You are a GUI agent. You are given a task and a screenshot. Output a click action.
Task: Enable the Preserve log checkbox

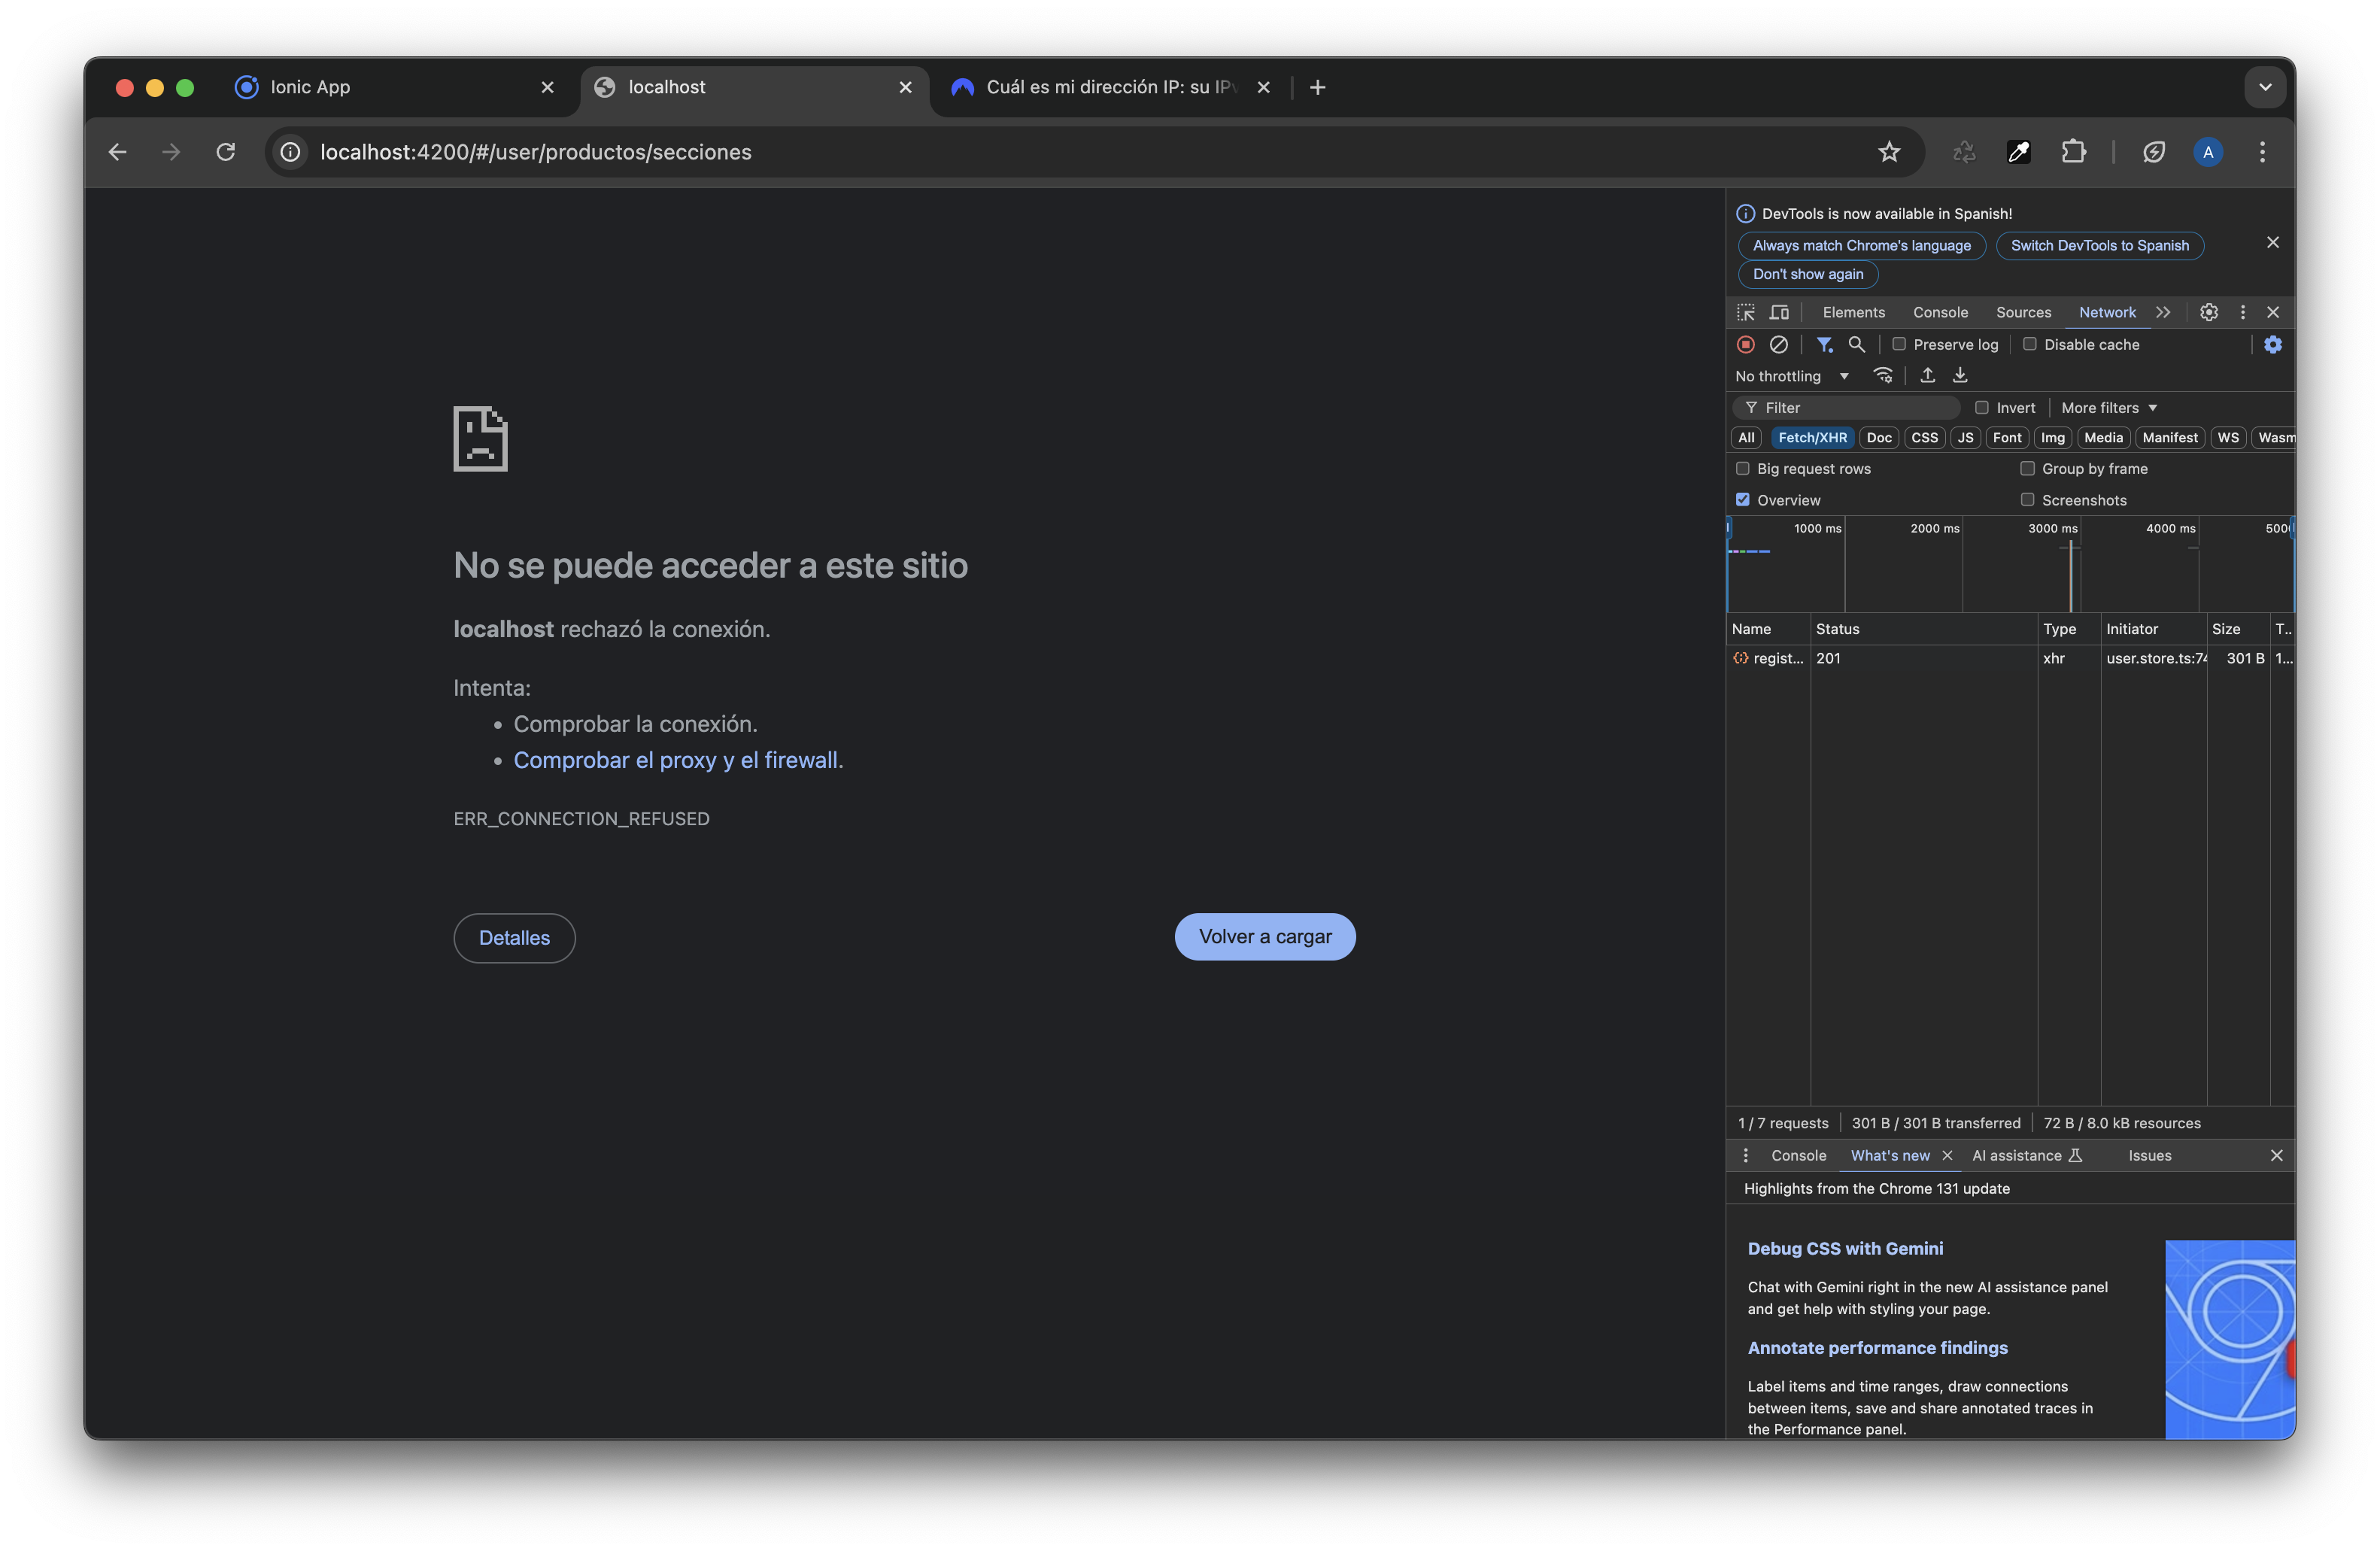1899,344
